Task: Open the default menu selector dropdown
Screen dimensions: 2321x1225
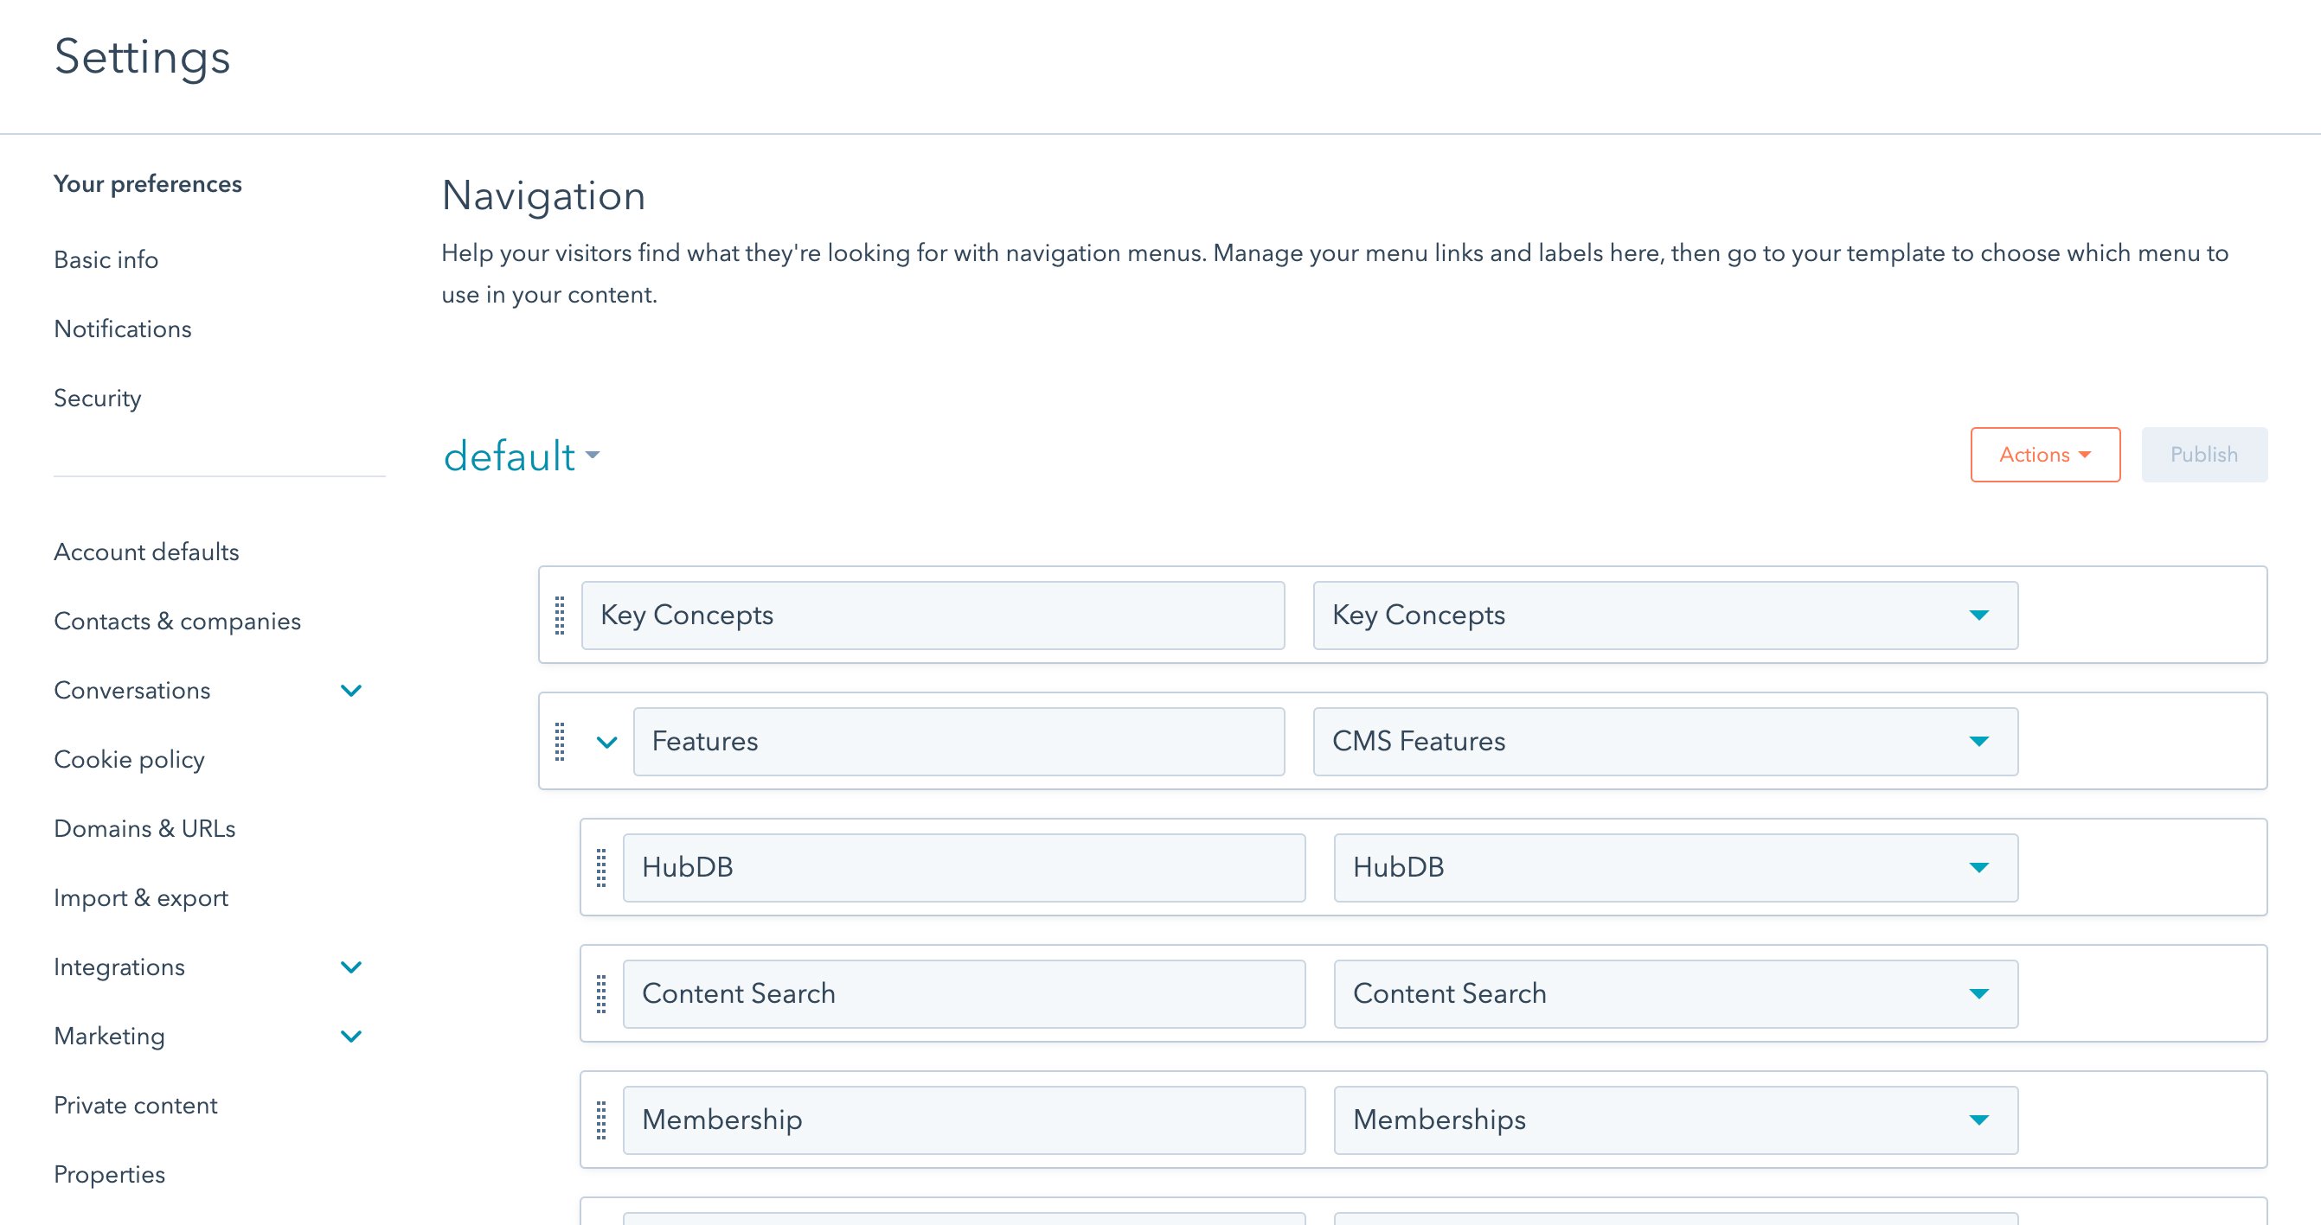Action: 523,456
